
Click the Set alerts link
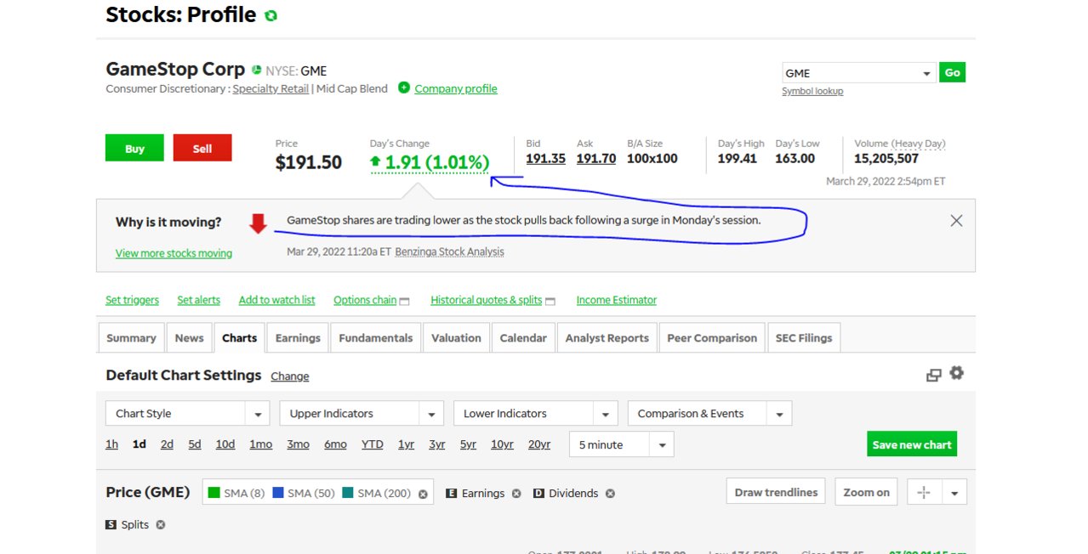tap(198, 300)
